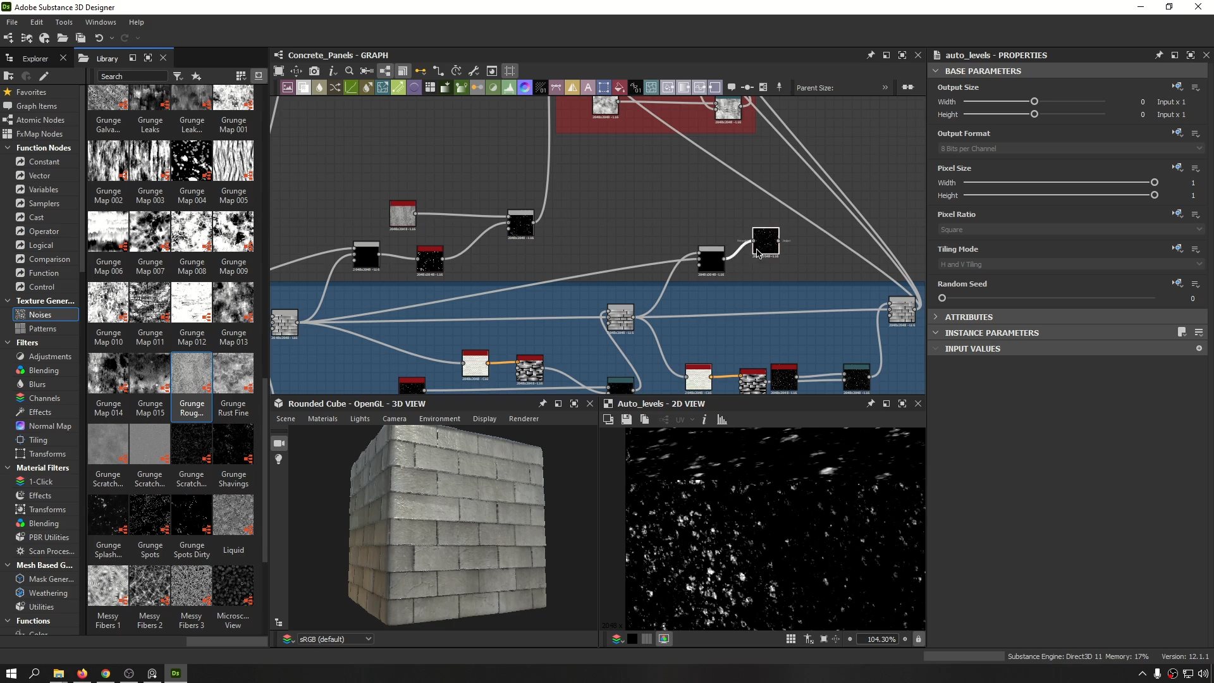Save the 2D view image as bitmap
Viewport: 1214px width, 683px height.
626,419
